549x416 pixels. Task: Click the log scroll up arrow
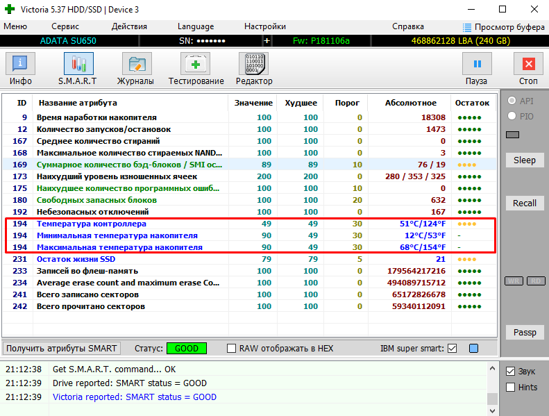tap(492, 368)
